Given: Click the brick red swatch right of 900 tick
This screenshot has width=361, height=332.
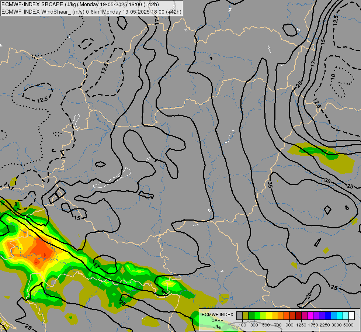Looking at the screenshot, I should pos(293,316).
